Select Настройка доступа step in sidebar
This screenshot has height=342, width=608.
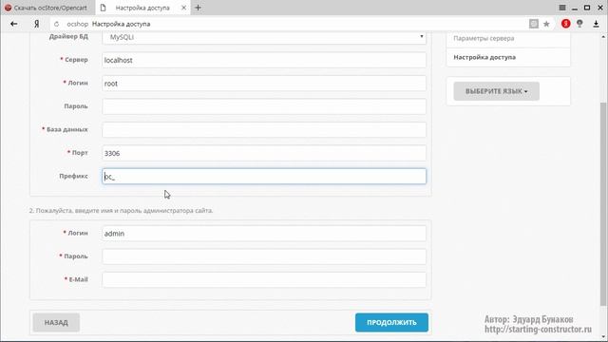click(484, 57)
